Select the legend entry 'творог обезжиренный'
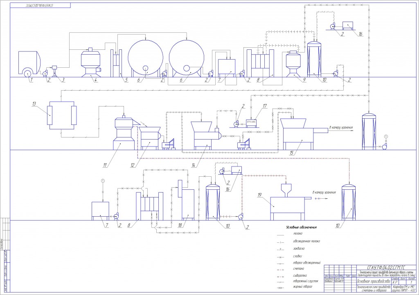Image resolution: width=419 pixels, height=295 pixels. 306,263
